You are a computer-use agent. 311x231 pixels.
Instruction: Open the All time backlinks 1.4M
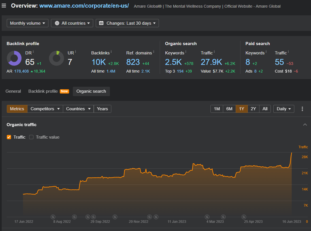pos(111,71)
